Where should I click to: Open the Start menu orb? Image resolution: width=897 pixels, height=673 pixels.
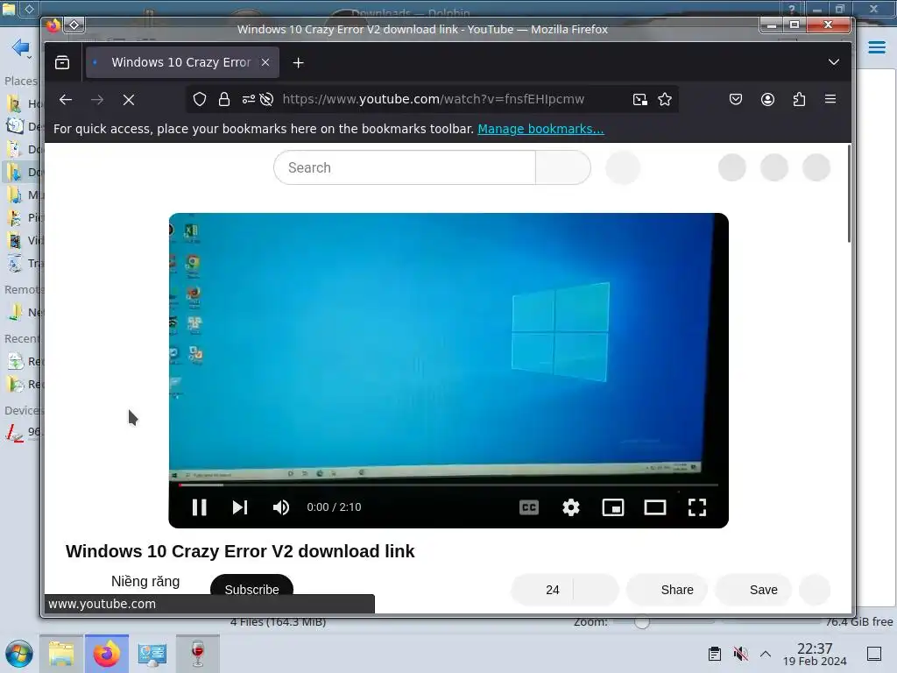[x=19, y=654]
